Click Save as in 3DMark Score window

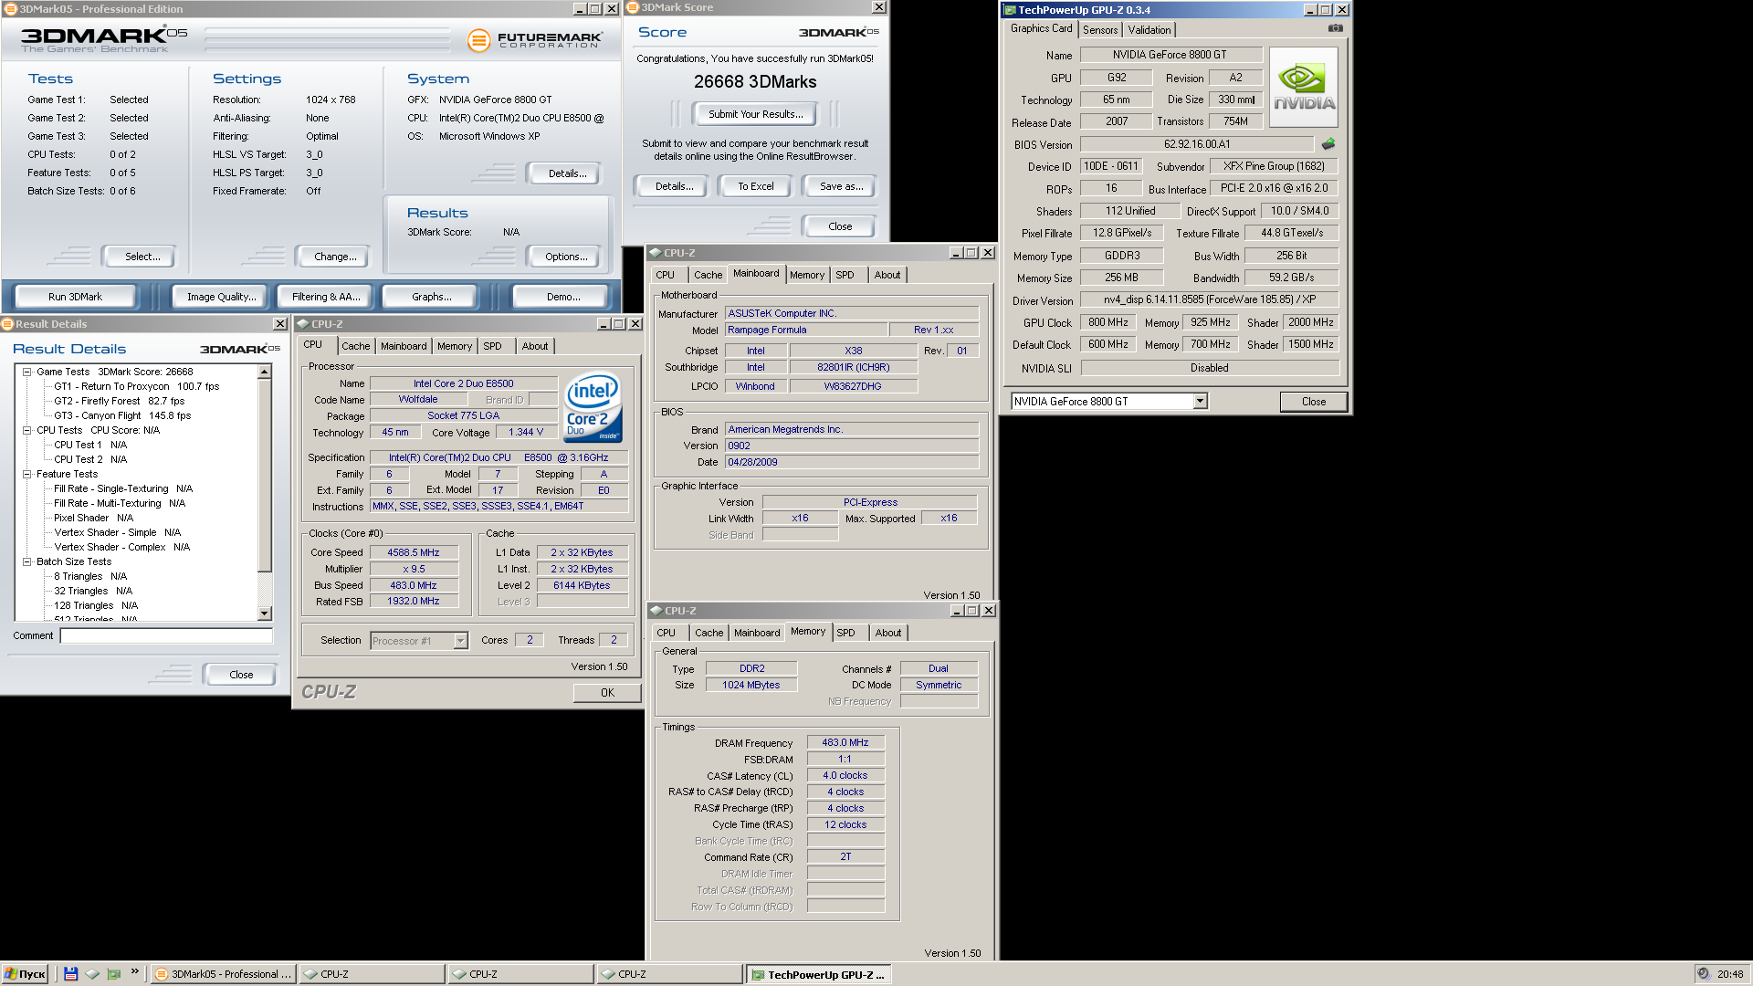point(840,186)
